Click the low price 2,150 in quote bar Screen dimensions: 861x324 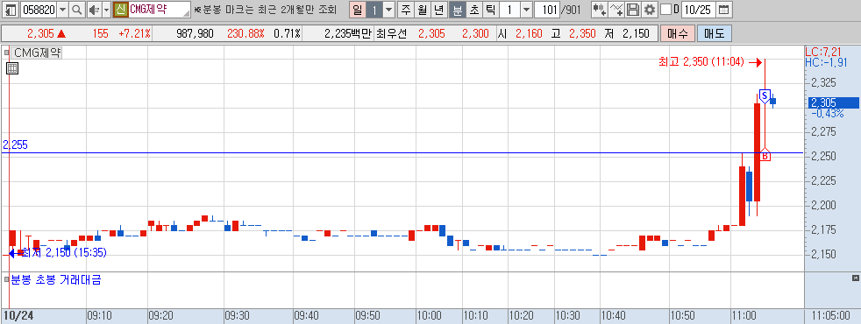click(x=636, y=33)
